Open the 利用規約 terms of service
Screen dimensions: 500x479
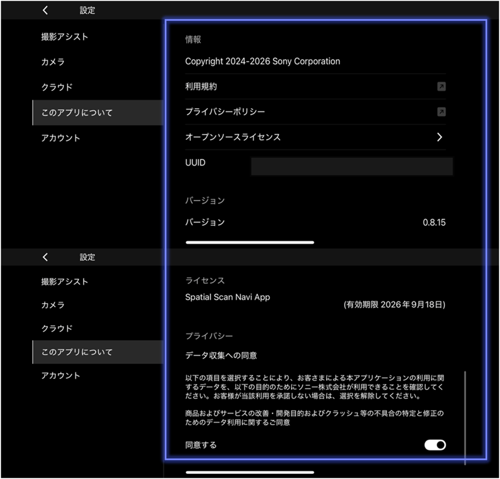coord(201,87)
